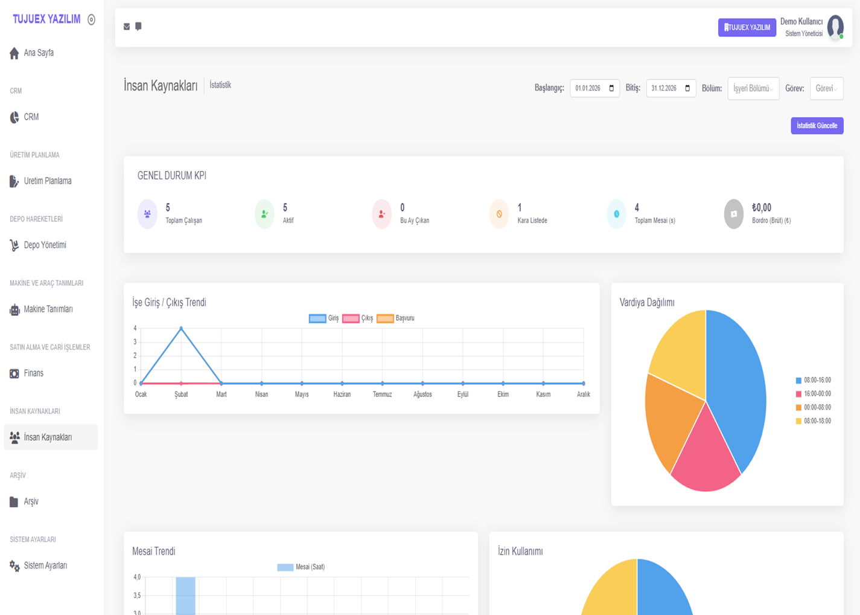Click the TUJUEX YAZILIM logo link
This screenshot has width=860, height=615.
point(46,19)
